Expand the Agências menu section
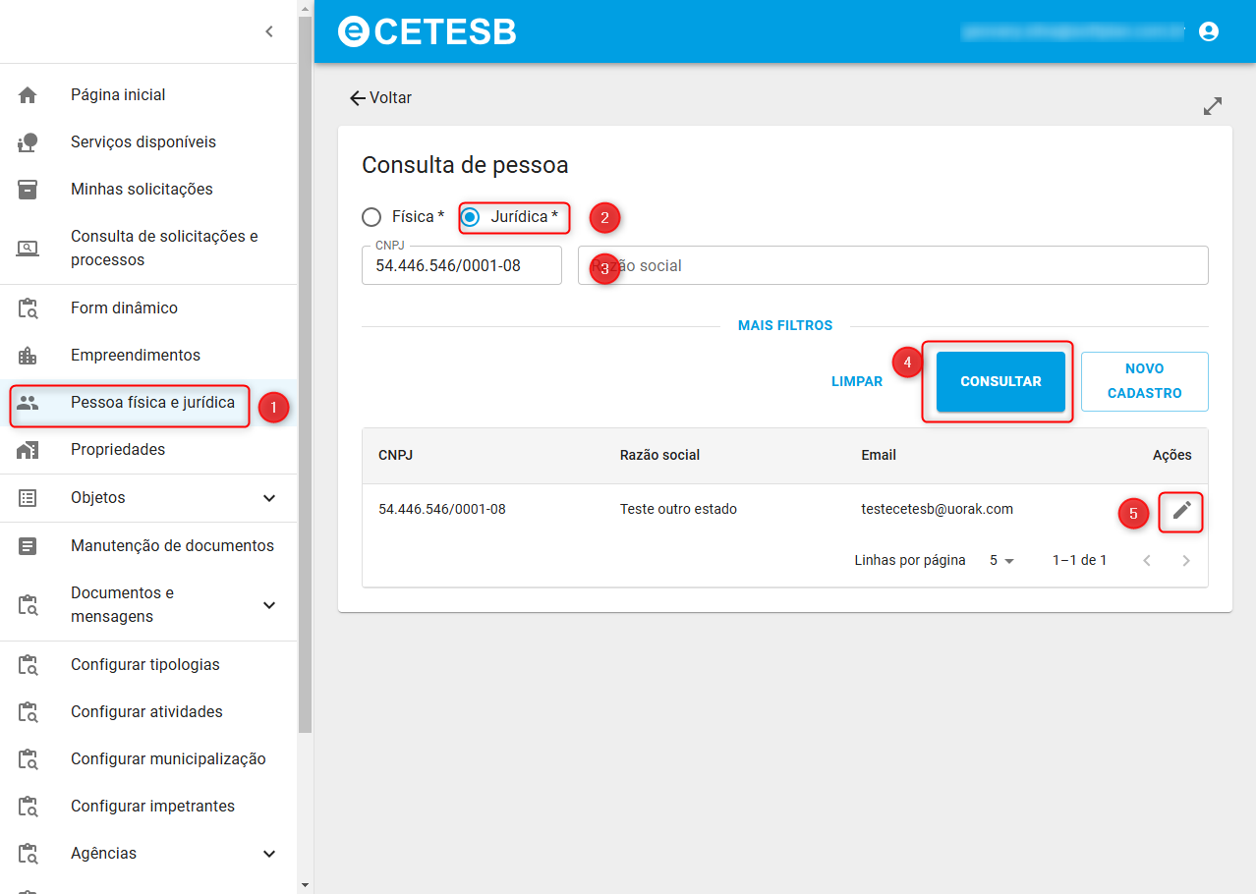This screenshot has height=894, width=1256. pos(148,854)
